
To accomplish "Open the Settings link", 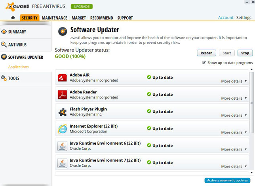I will click(x=244, y=17).
